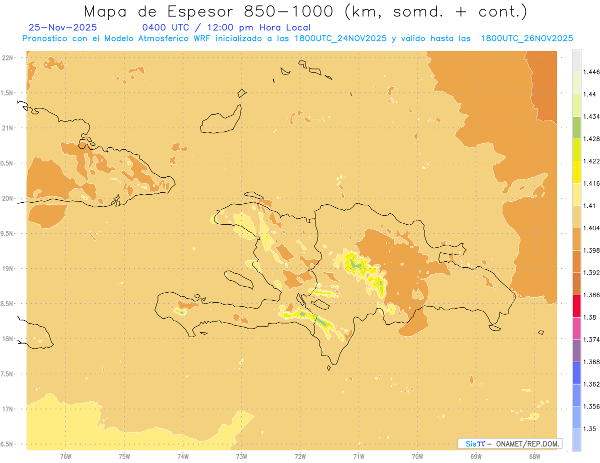Pick the pink legend swatch between 1.374 and 1.38
Screen dimensions: 600x463
tap(576, 328)
